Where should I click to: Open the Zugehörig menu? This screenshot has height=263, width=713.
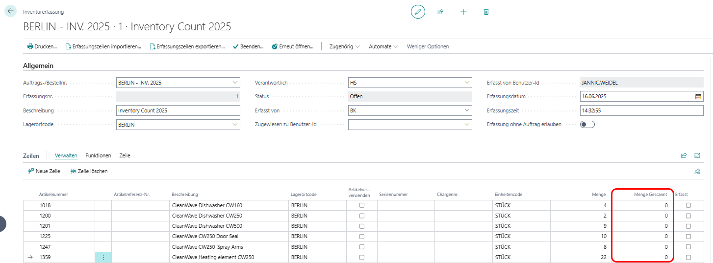coord(344,46)
